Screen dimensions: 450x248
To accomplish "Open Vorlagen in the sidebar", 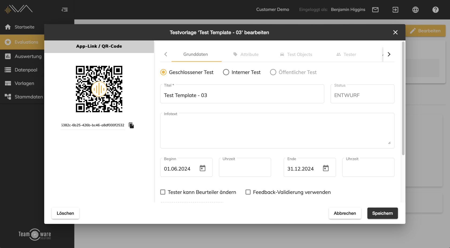I will 24,83.
